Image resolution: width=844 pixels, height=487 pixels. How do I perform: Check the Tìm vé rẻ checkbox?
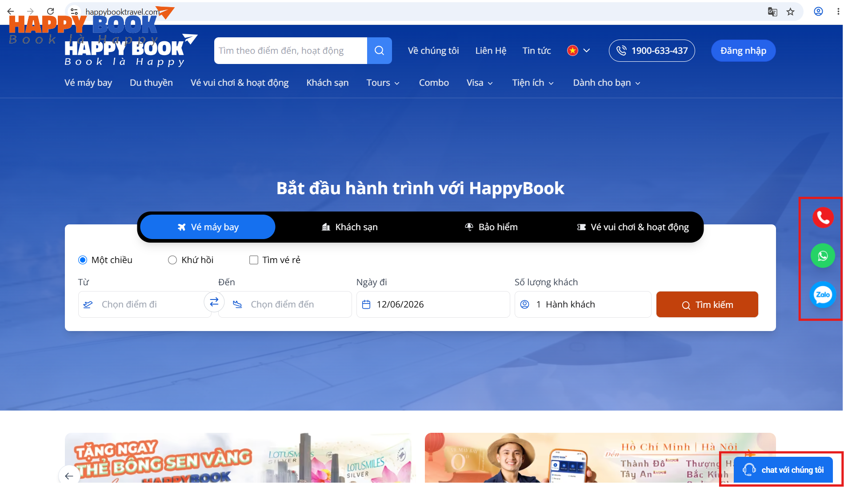tap(254, 260)
